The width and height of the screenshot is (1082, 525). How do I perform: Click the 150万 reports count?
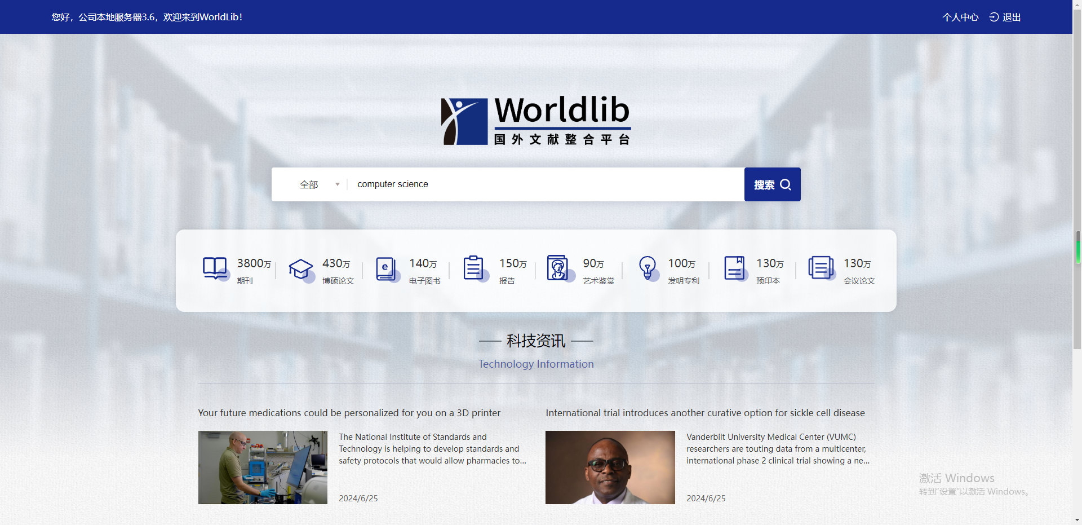click(513, 263)
